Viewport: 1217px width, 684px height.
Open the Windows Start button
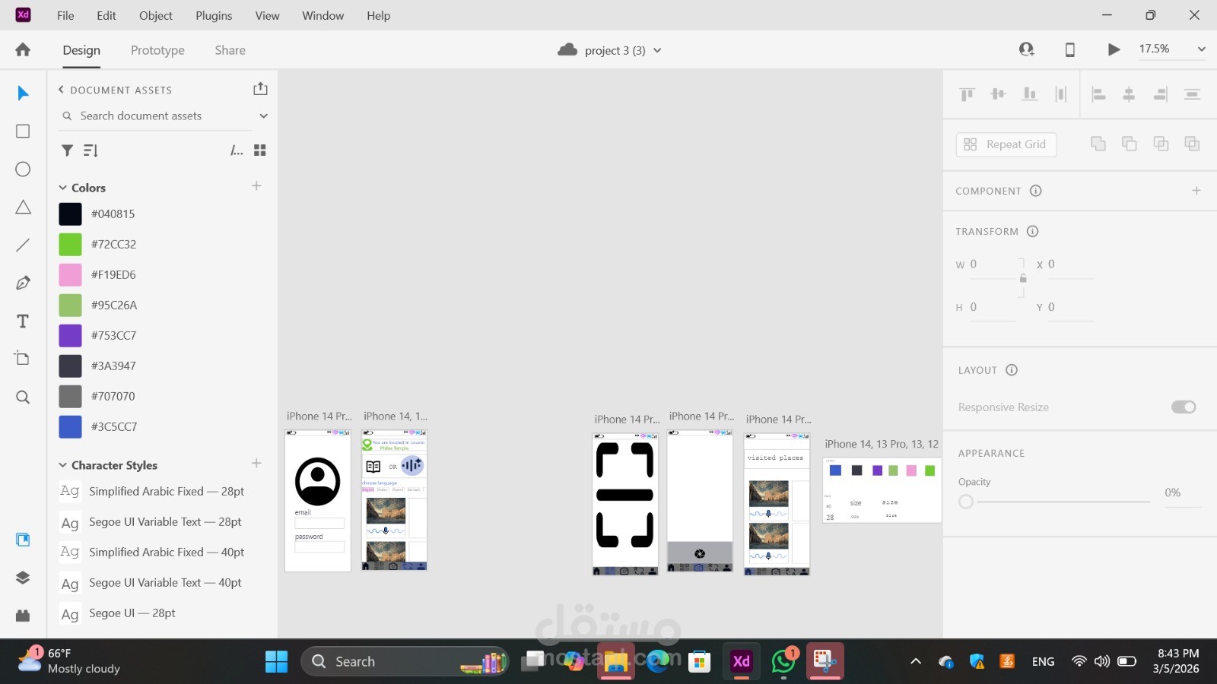[x=276, y=661]
